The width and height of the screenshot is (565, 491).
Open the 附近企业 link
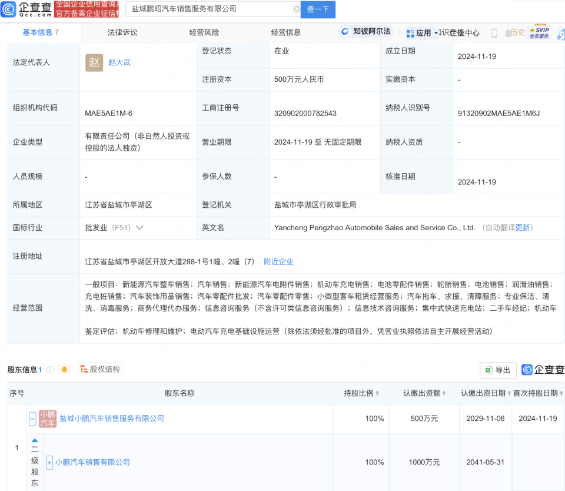[278, 262]
